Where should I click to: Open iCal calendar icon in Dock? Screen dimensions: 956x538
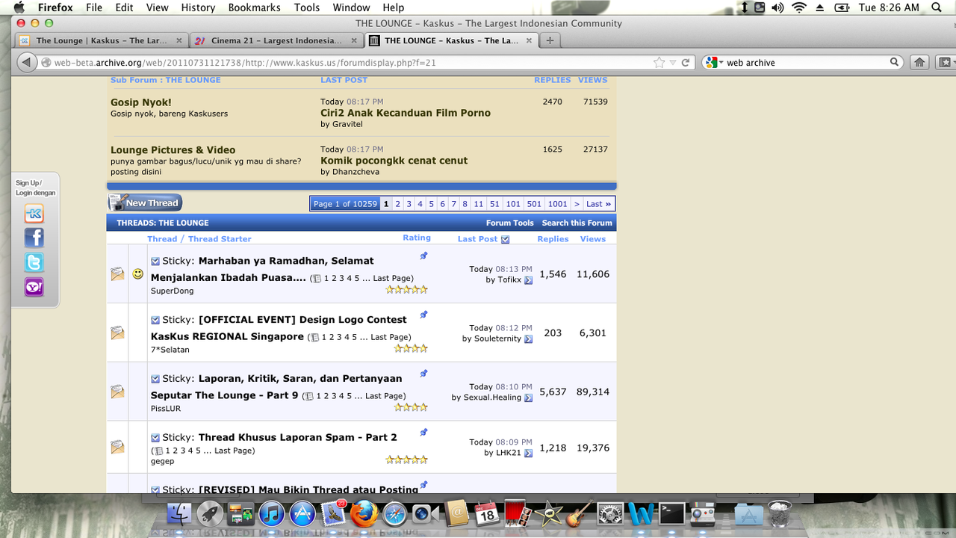pos(486,514)
